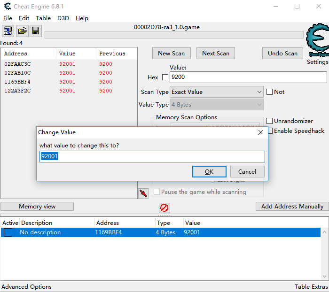Toggle the Hex checkbox
Image resolution: width=329 pixels, height=292 pixels.
pyautogui.click(x=165, y=77)
